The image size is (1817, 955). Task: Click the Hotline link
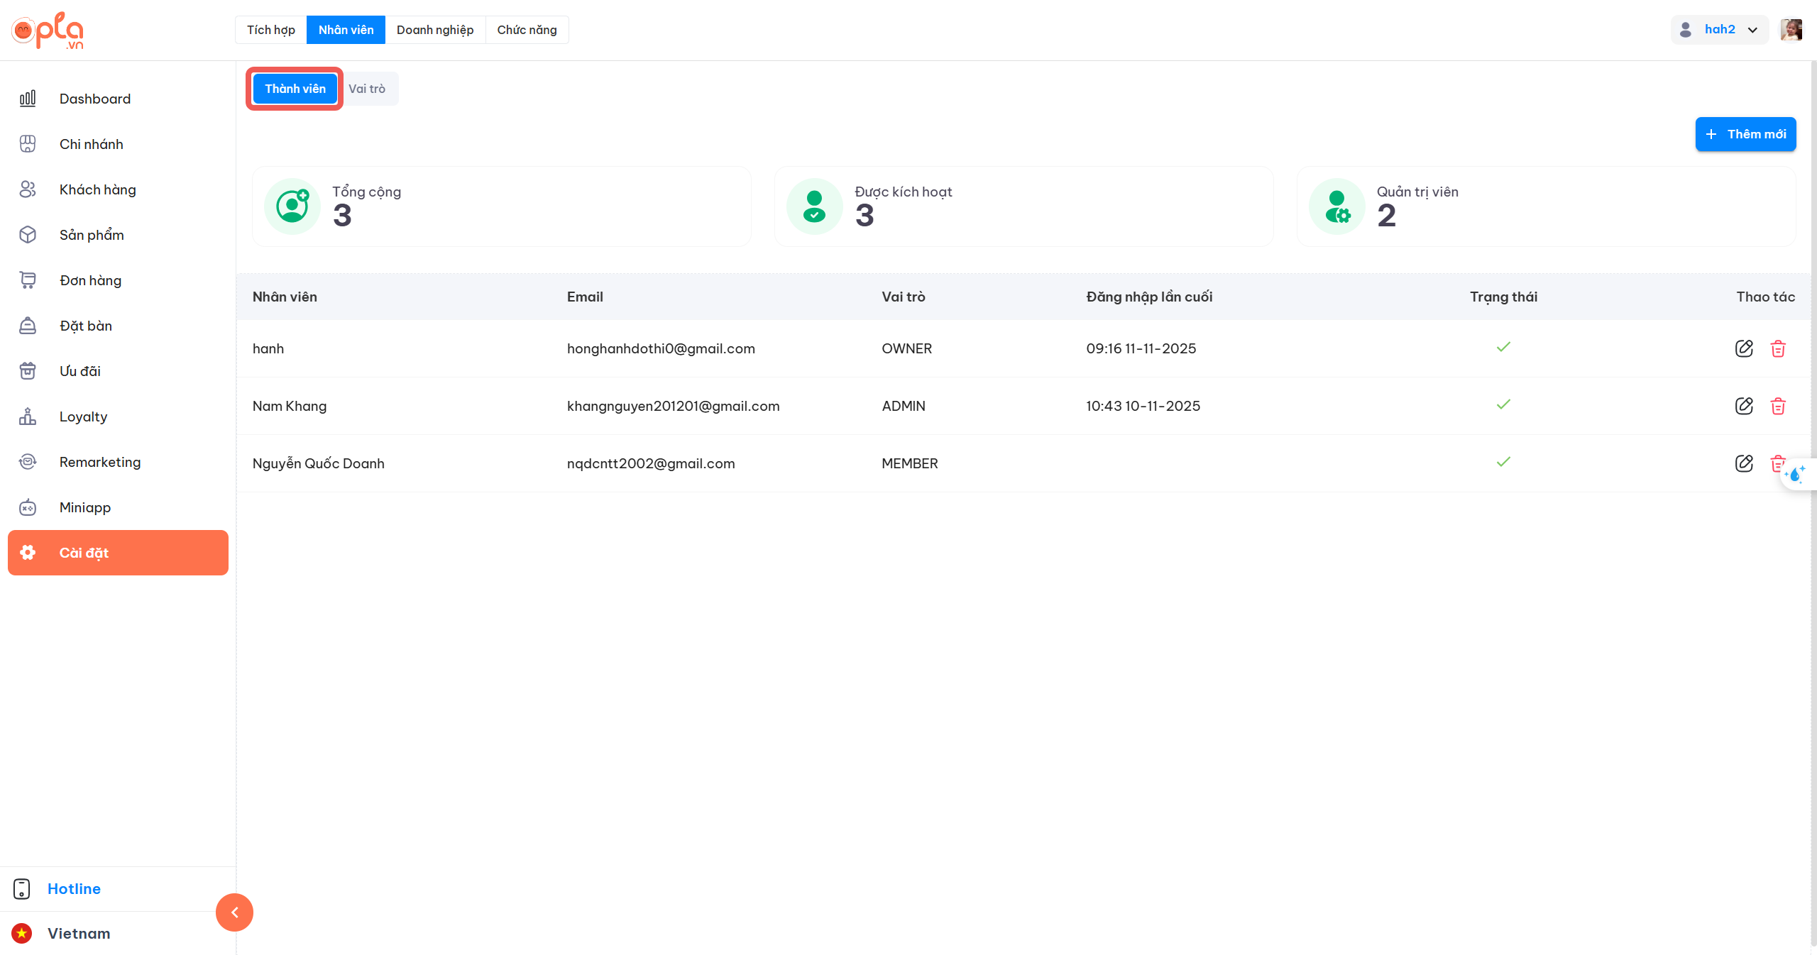pos(74,889)
